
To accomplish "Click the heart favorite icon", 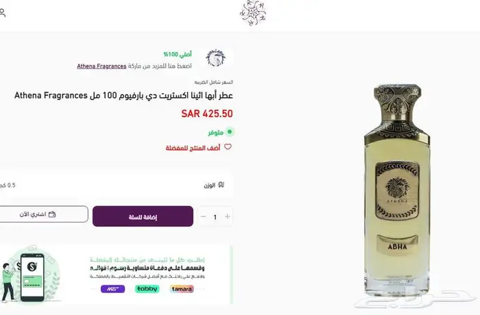I will pyautogui.click(x=228, y=147).
